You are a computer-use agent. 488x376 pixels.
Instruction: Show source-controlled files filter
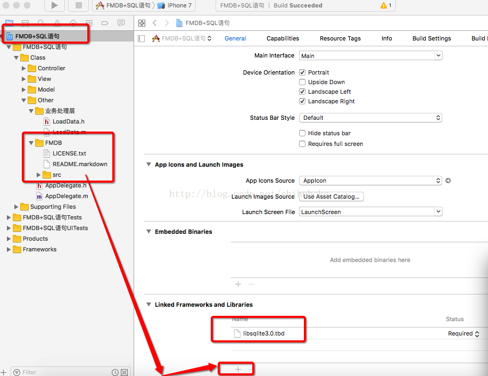pos(124,372)
